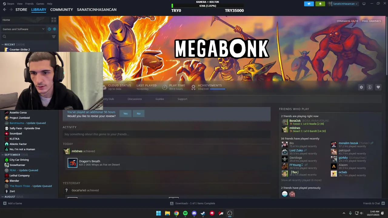Go forward with the right arrow
388x218 pixels.
click(x=11, y=10)
